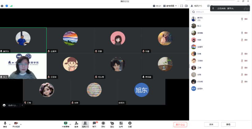The image size is (252, 129).
Task: Toggle the 静音 microphone mute button
Action: [x=5, y=123]
